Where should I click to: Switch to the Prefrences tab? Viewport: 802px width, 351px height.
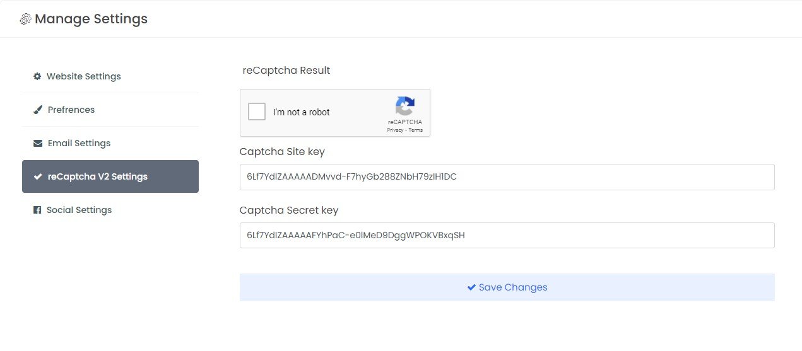[71, 110]
